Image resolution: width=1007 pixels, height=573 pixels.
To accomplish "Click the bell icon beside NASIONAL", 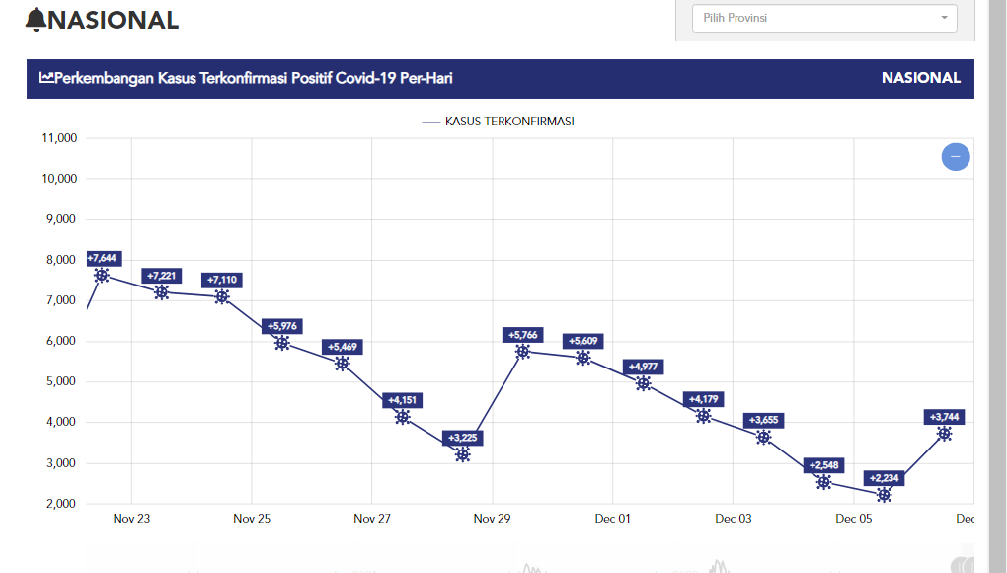I will coord(36,20).
